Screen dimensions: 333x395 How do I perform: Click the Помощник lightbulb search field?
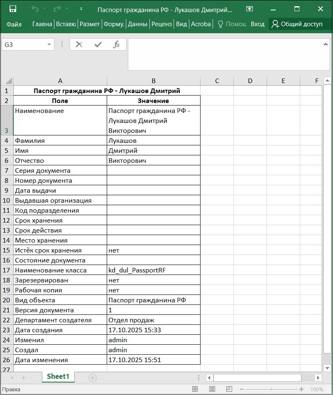pos(232,24)
